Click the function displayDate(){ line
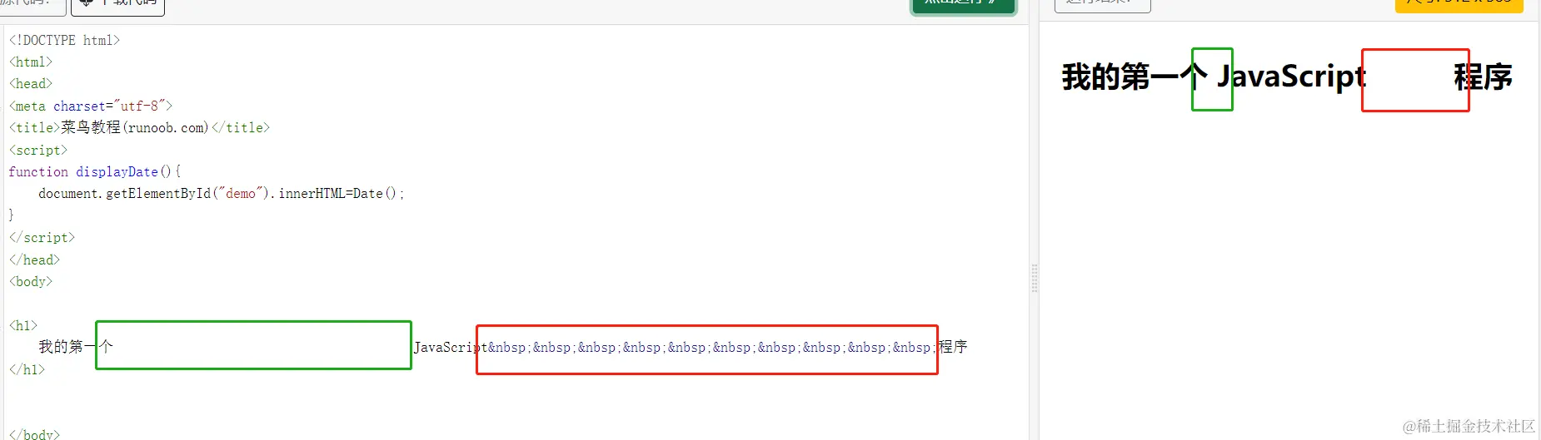1541x440 pixels. coord(95,172)
